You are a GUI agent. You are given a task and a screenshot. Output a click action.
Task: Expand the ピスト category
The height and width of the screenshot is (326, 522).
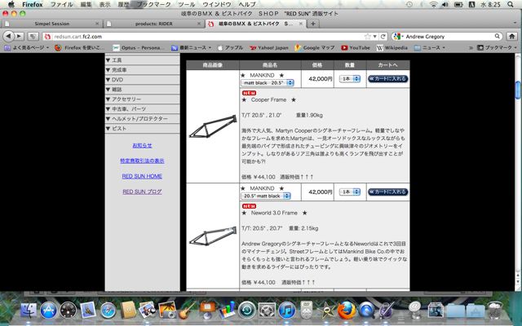click(x=142, y=128)
